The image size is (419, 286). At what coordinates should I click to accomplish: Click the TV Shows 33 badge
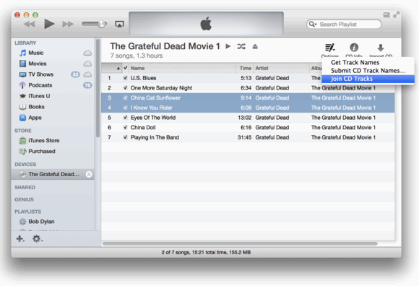tap(75, 74)
